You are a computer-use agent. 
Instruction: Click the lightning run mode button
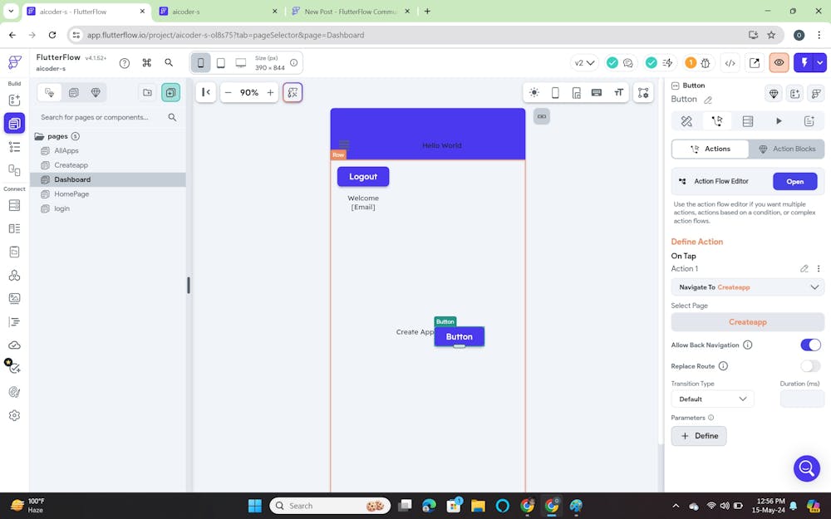[x=804, y=63]
